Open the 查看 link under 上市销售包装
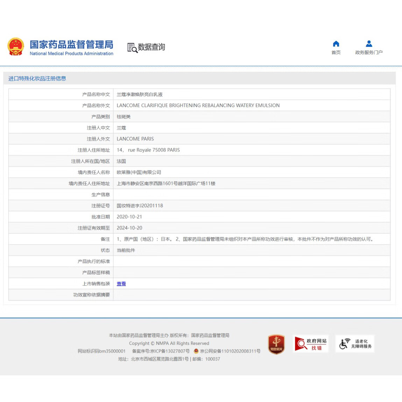 point(121,283)
